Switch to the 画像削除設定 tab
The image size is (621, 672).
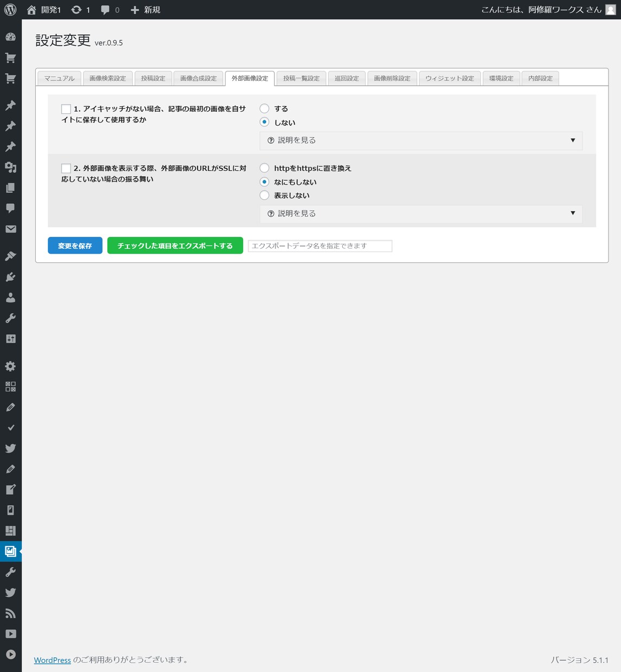(392, 78)
